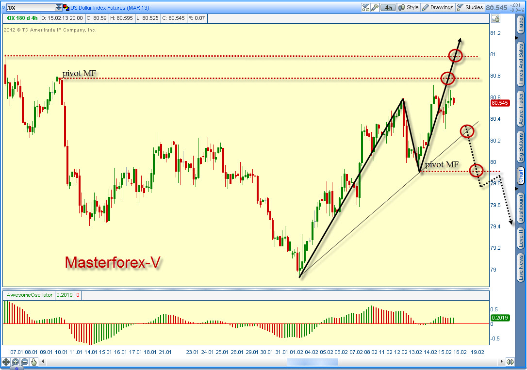Open US Dollar Index Futures (MAR 13) link
Viewport: 527px width, 370px height.
[x=110, y=8]
